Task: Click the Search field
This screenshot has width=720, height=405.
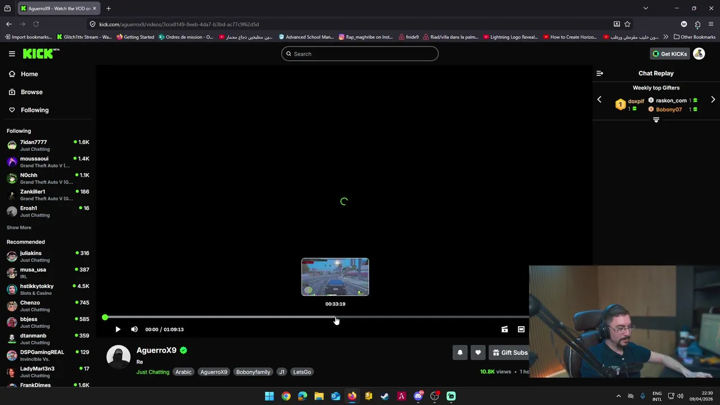Action: tap(360, 54)
